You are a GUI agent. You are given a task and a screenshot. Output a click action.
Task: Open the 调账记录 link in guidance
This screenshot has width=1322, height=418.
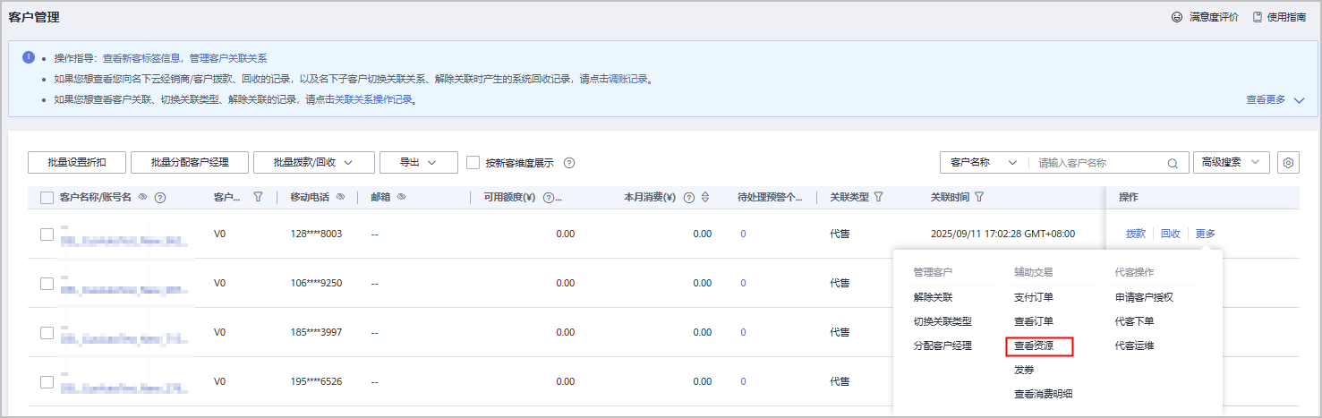click(627, 80)
